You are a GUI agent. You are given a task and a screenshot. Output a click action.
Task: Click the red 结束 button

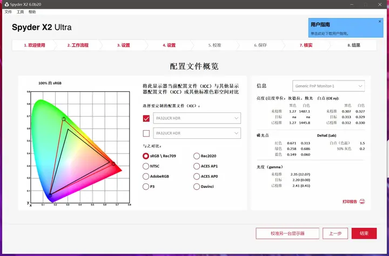point(364,233)
